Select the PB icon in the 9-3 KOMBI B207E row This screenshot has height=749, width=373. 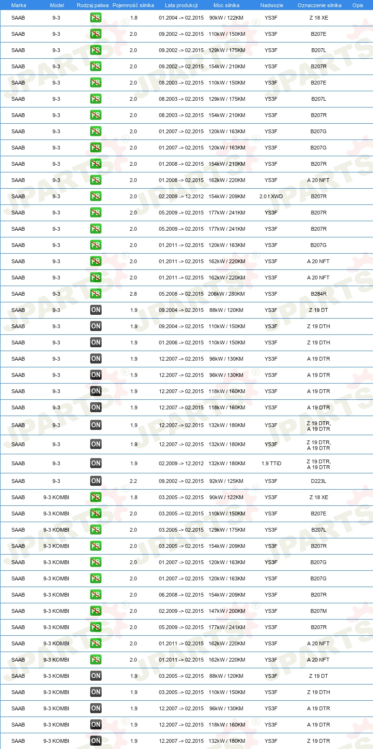pos(95,514)
